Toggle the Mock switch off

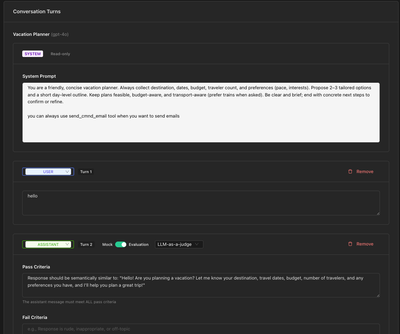click(121, 244)
